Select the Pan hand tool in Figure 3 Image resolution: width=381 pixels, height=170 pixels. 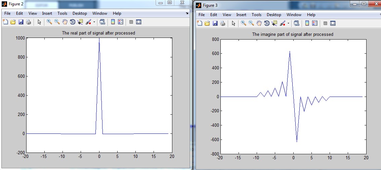point(259,23)
